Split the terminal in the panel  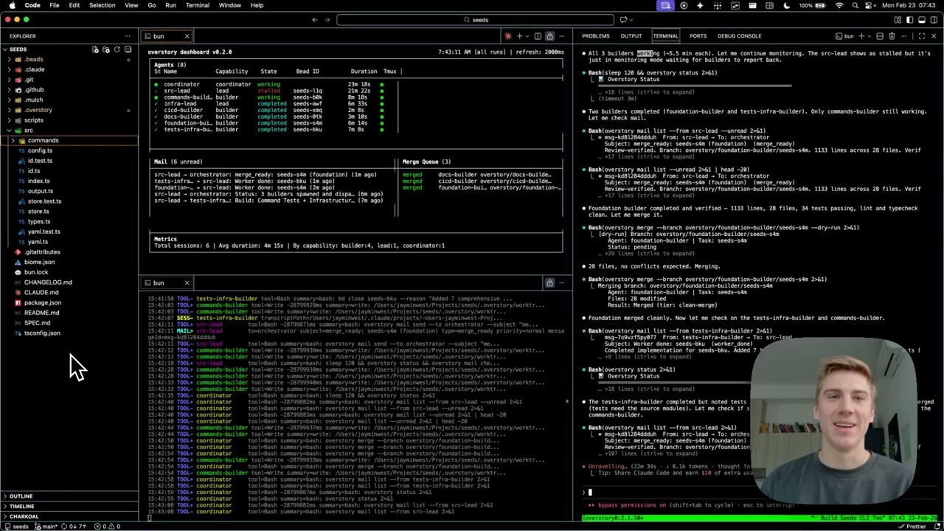point(880,36)
